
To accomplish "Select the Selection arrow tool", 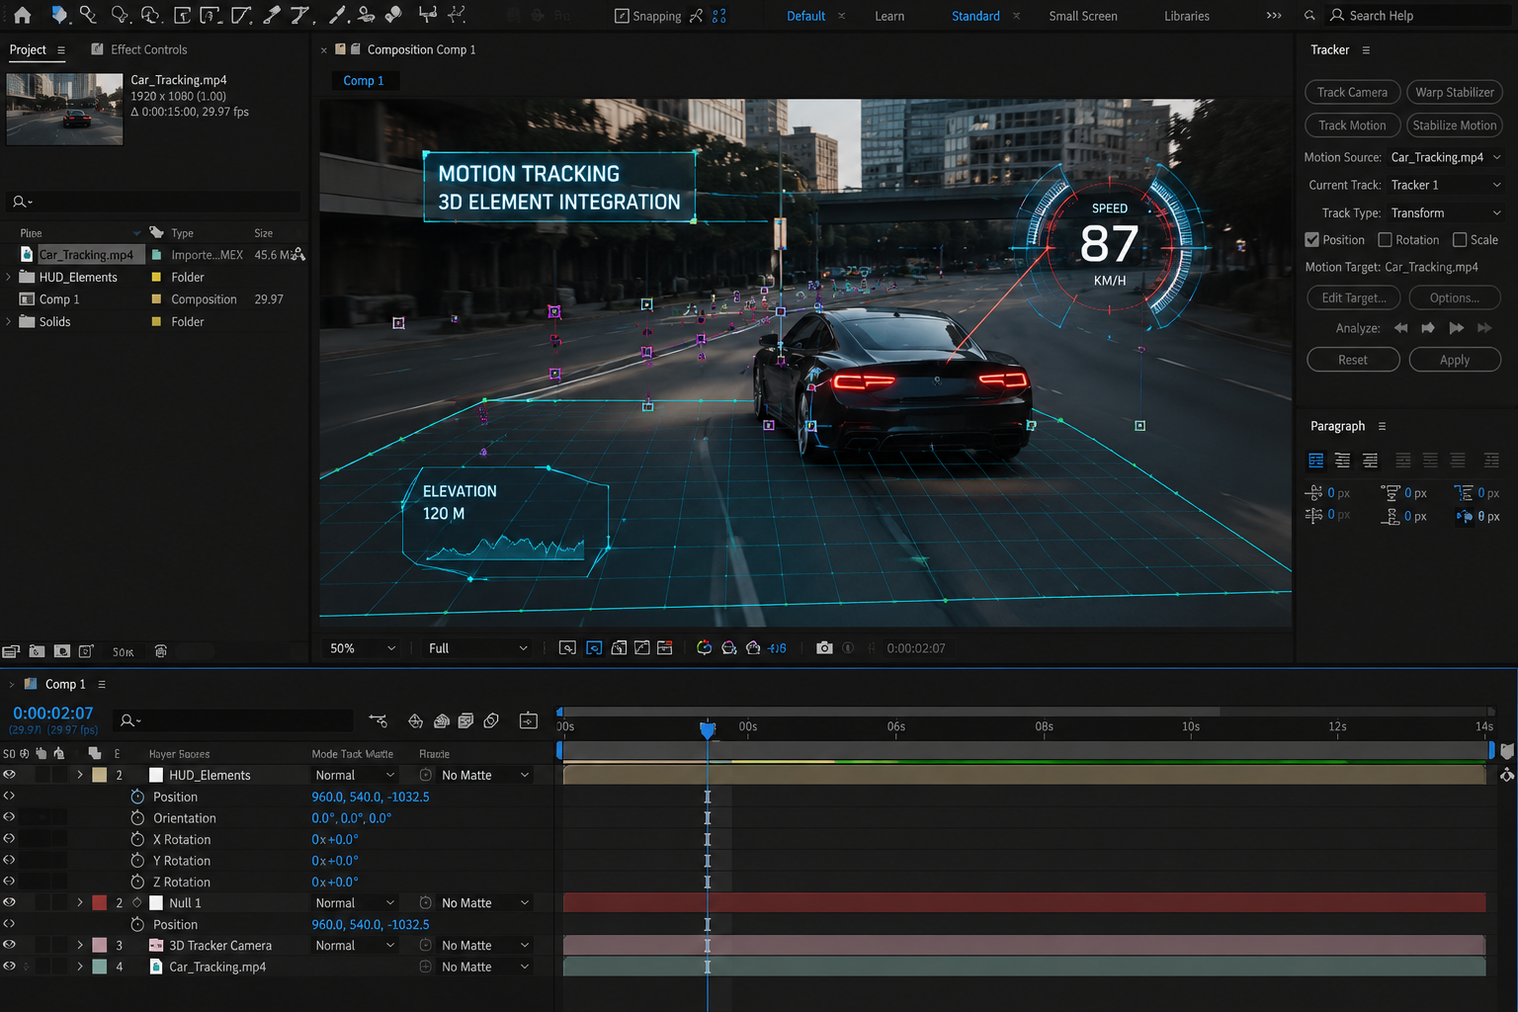I will click(x=58, y=15).
